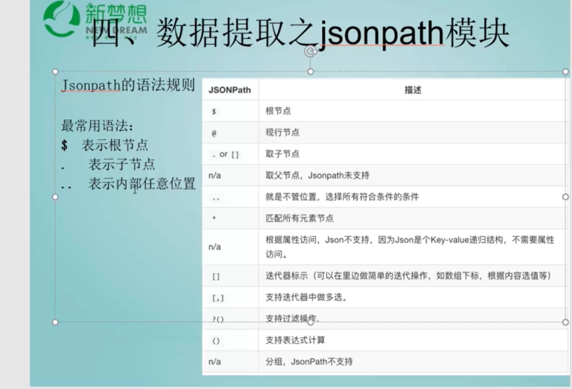572x389 pixels.
Task: Click the text '最常用语法:'
Action: click(x=97, y=126)
